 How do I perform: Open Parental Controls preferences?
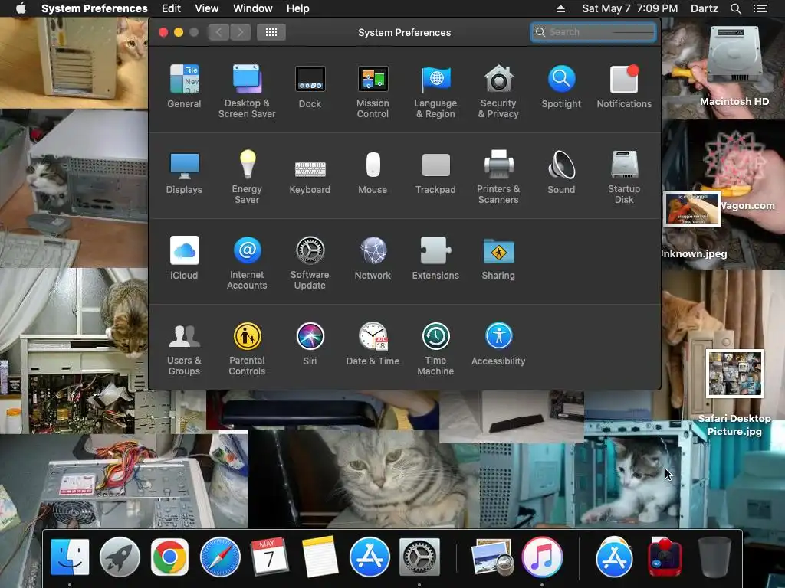tap(247, 348)
